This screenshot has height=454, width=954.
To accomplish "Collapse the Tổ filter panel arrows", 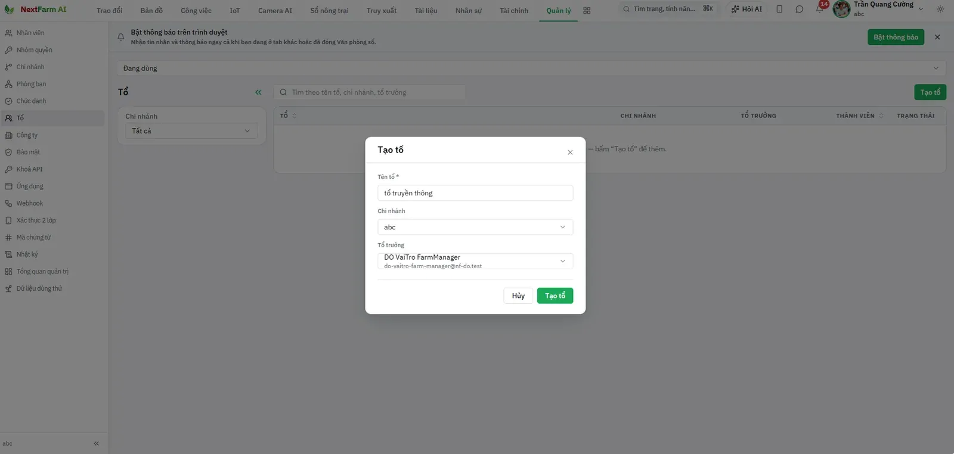I will point(258,92).
